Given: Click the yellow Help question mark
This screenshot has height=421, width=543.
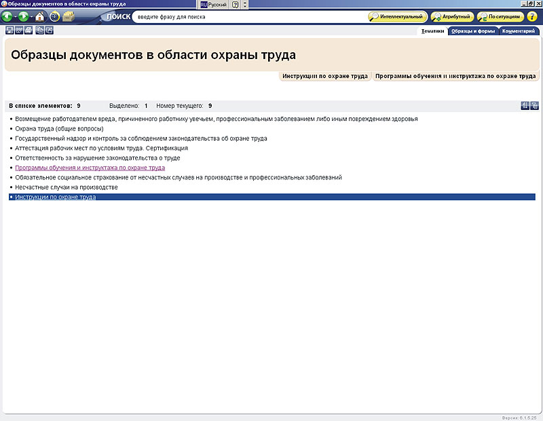Looking at the screenshot, I should [x=532, y=16].
